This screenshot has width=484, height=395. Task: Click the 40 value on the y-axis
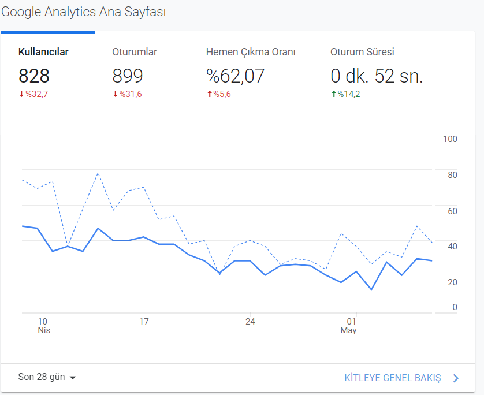pos(452,247)
